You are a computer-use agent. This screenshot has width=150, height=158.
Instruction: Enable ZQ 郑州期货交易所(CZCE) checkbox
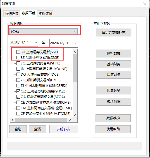18,80
